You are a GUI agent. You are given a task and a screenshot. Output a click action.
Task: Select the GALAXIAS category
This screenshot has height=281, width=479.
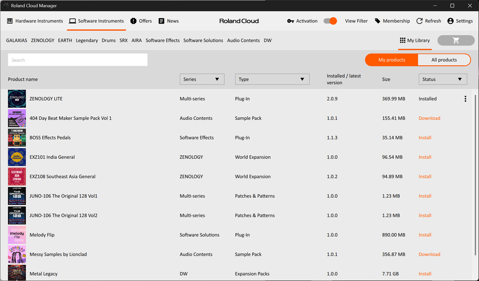[x=17, y=40]
